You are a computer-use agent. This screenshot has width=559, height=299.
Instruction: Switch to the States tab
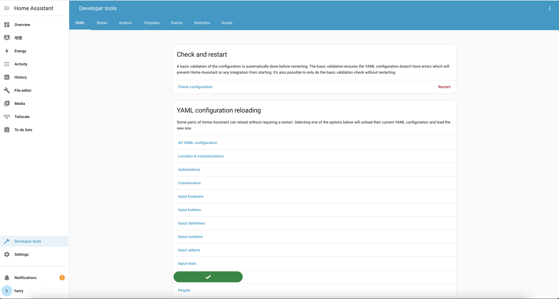(102, 23)
